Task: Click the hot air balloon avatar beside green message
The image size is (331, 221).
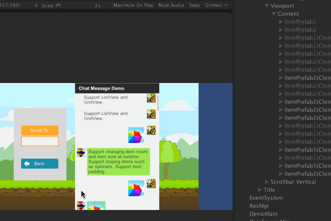Action: (x=80, y=152)
